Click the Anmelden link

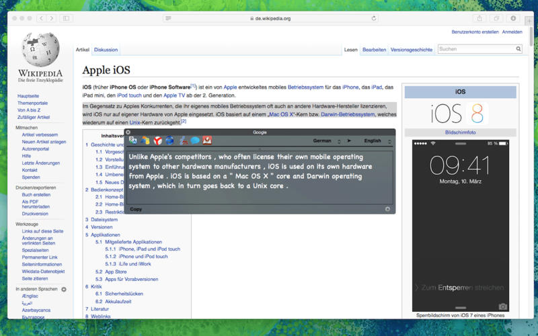[512, 32]
